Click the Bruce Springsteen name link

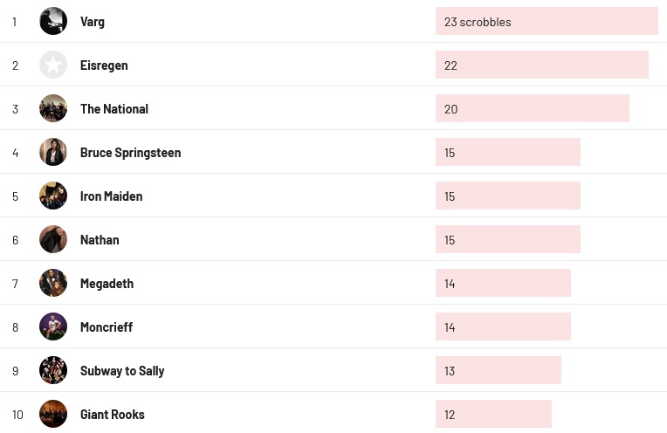(x=130, y=152)
